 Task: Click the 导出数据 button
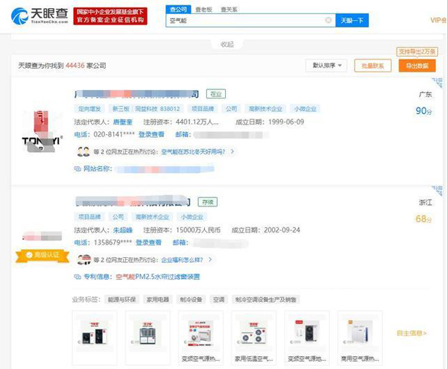(417, 66)
